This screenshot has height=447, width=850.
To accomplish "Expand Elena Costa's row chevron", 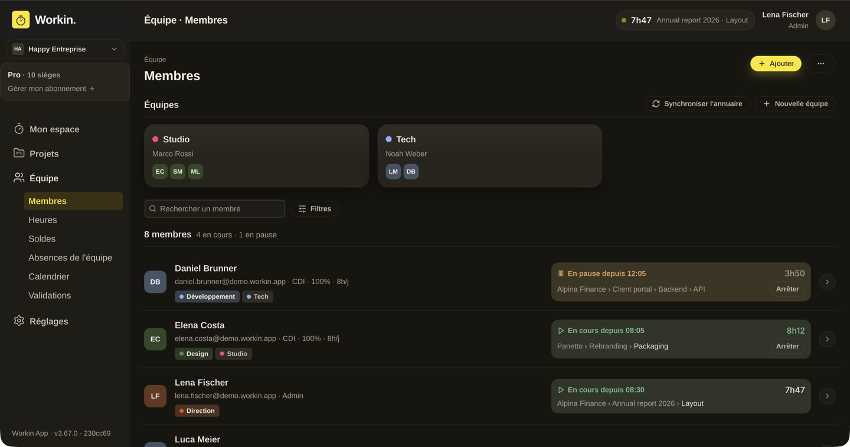I will point(827,340).
